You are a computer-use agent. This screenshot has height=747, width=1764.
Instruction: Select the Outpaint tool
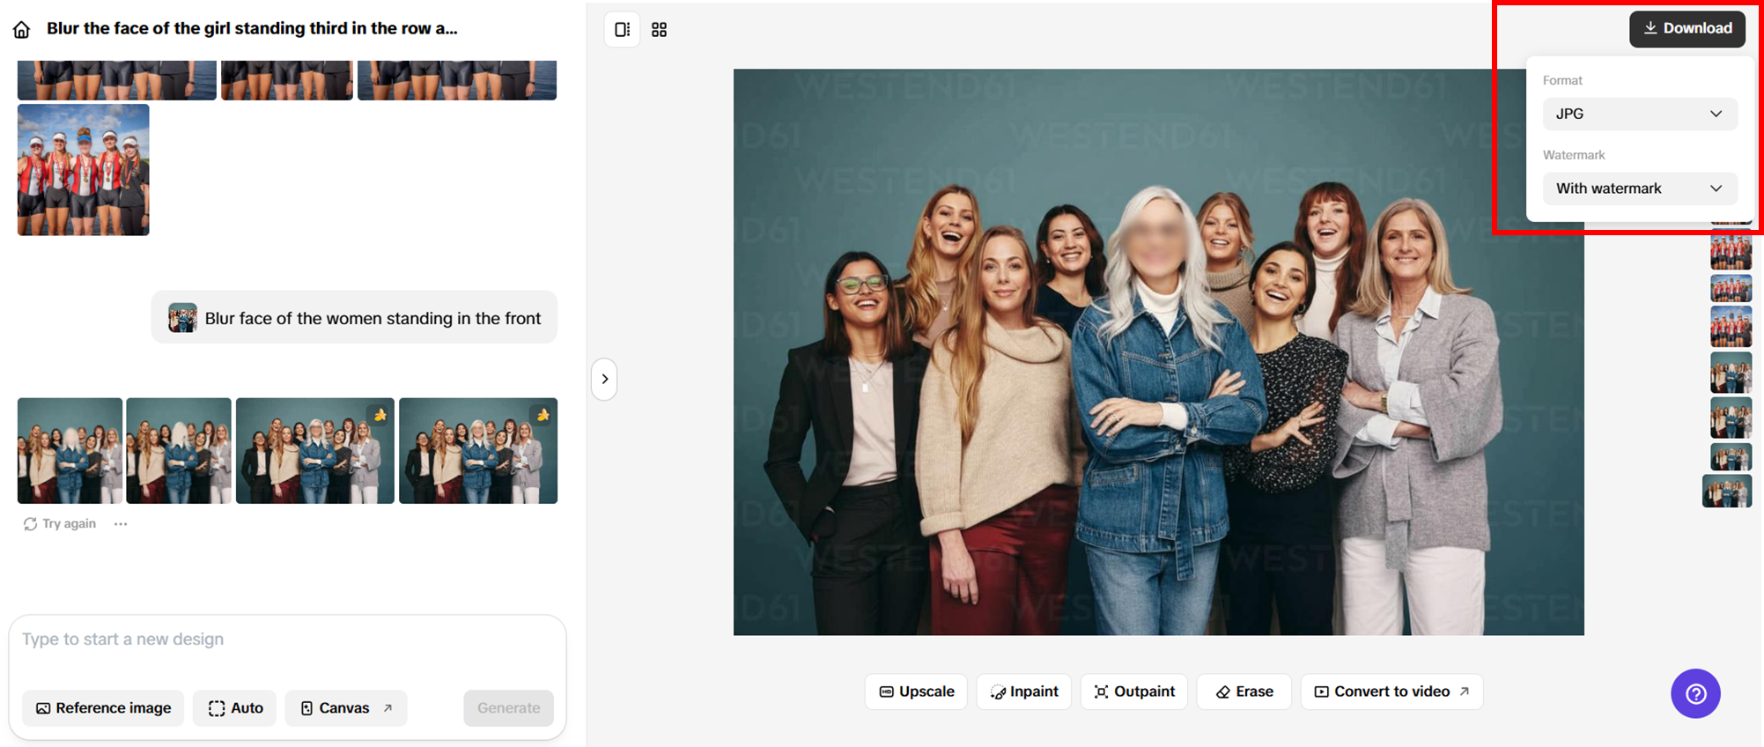(1133, 692)
